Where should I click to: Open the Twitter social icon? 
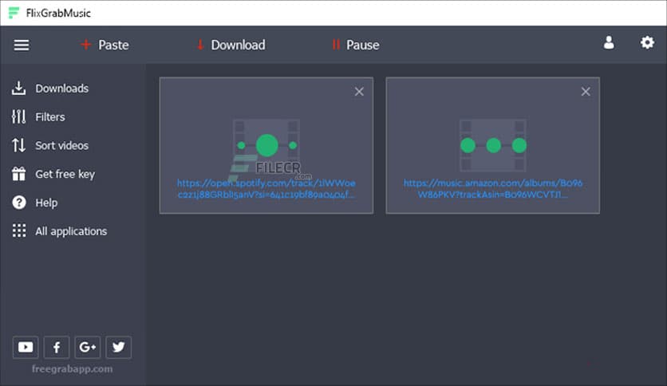(x=119, y=347)
